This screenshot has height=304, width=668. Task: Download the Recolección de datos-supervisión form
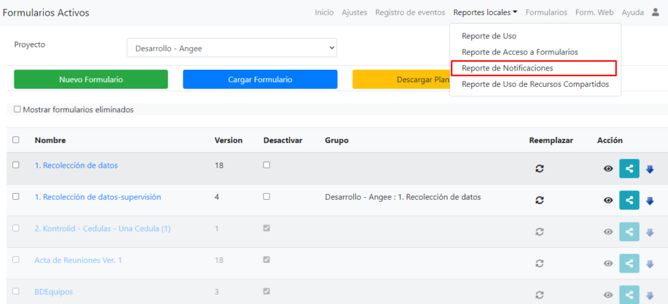650,200
